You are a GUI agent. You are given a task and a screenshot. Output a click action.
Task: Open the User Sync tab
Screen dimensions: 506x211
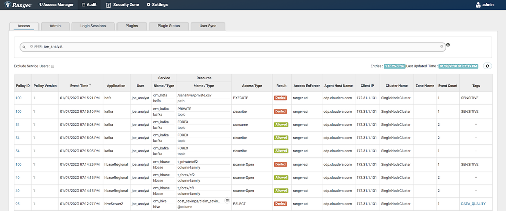(208, 26)
